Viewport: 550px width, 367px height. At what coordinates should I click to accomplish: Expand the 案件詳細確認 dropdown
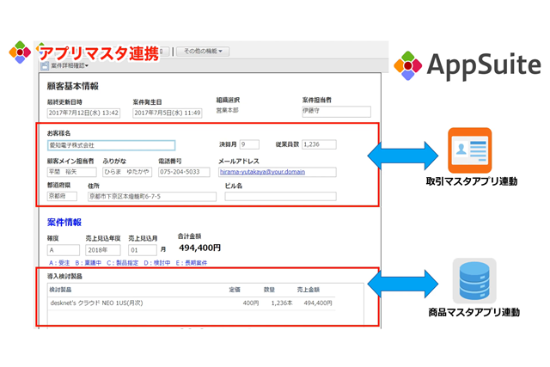point(70,65)
